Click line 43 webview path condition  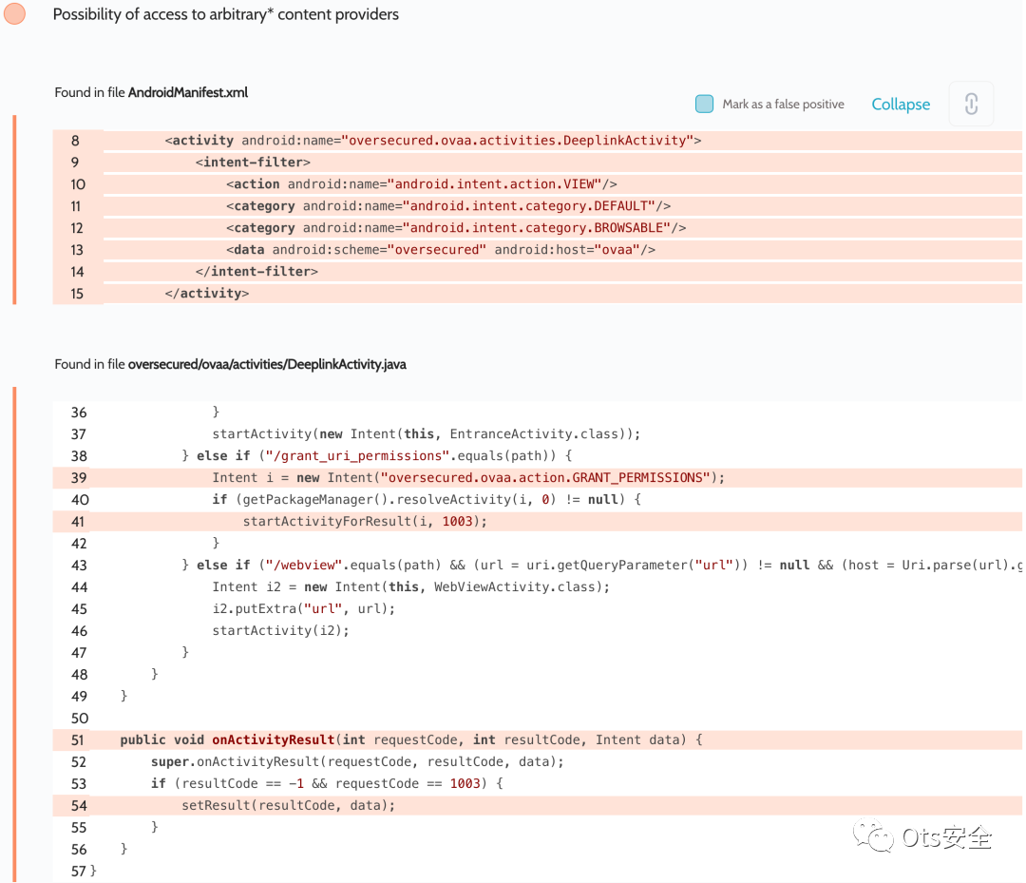tap(537, 565)
